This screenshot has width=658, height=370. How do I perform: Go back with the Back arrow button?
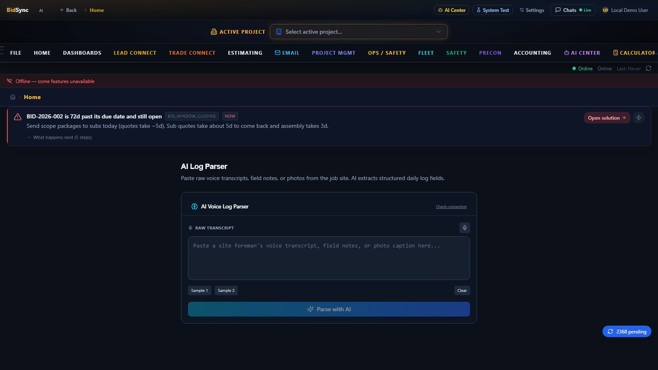pyautogui.click(x=68, y=10)
